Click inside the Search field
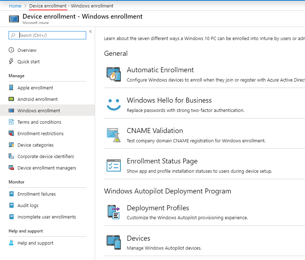Viewport: 305px width, 260px height. pyautogui.click(x=47, y=35)
